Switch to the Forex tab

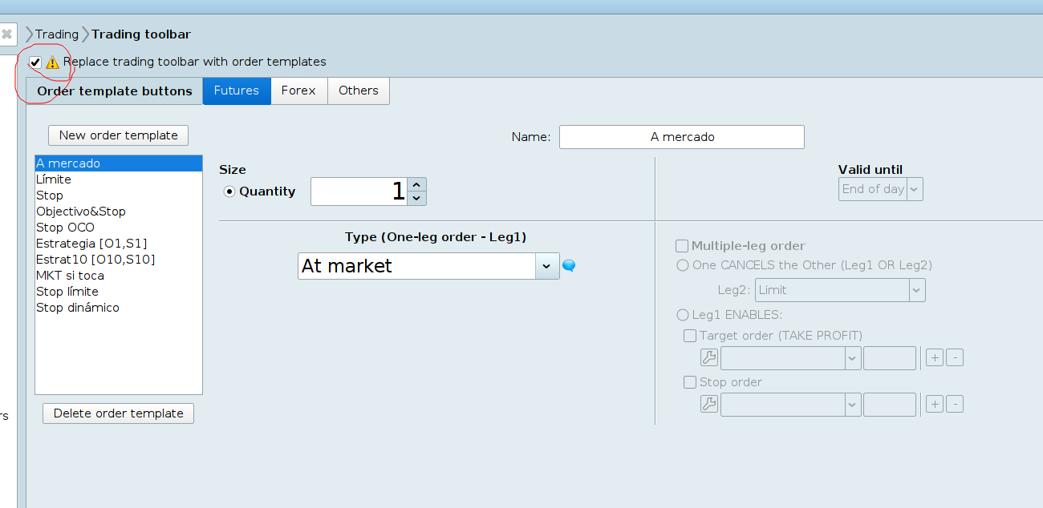coord(298,91)
